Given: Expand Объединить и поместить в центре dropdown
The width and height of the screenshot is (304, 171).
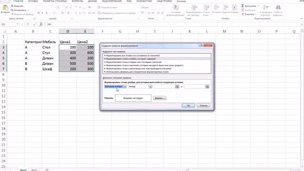Looking at the screenshot, I should [x=137, y=13].
